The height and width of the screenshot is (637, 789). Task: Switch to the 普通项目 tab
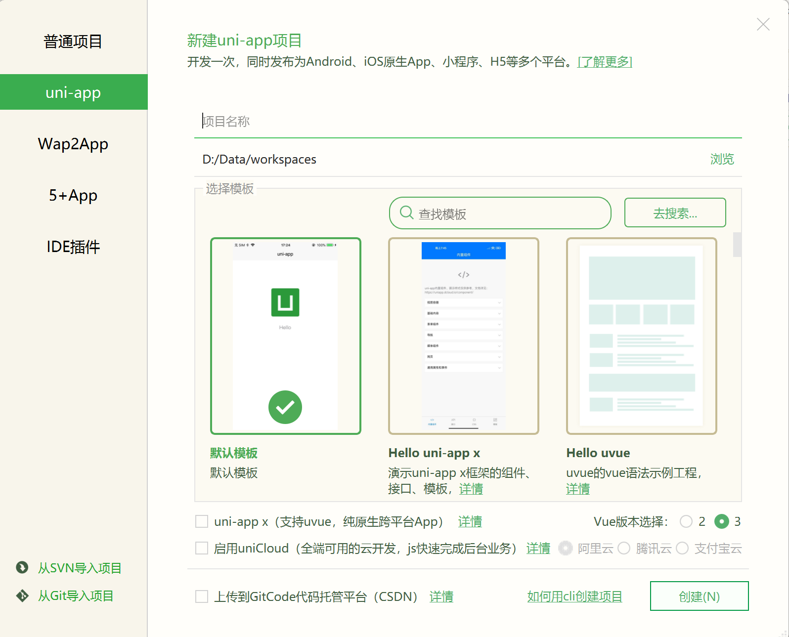pyautogui.click(x=73, y=42)
